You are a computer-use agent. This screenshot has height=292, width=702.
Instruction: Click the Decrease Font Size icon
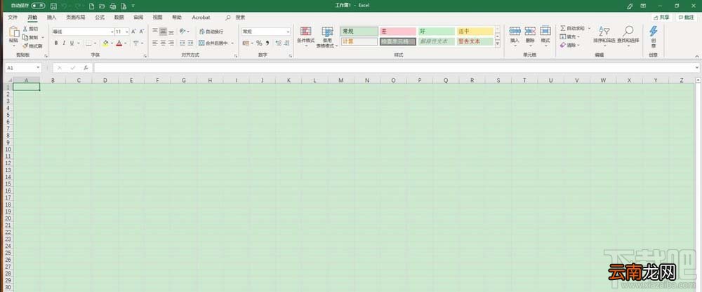(x=142, y=32)
